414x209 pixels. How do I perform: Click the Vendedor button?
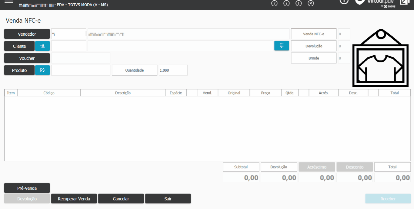pyautogui.click(x=27, y=34)
